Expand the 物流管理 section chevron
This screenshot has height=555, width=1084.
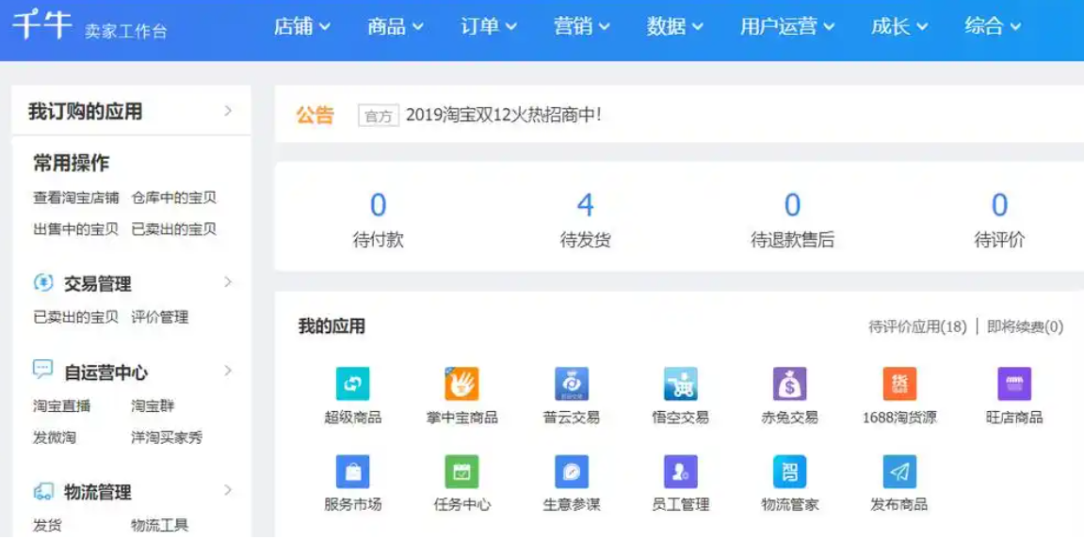point(228,490)
